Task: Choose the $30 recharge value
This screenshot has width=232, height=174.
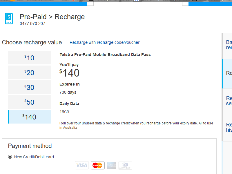Action: tap(30, 87)
